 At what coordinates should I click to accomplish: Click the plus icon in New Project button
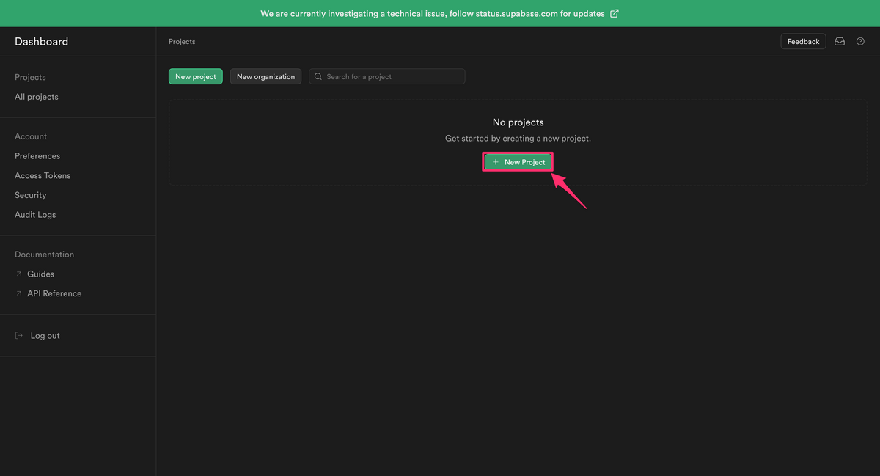(496, 162)
